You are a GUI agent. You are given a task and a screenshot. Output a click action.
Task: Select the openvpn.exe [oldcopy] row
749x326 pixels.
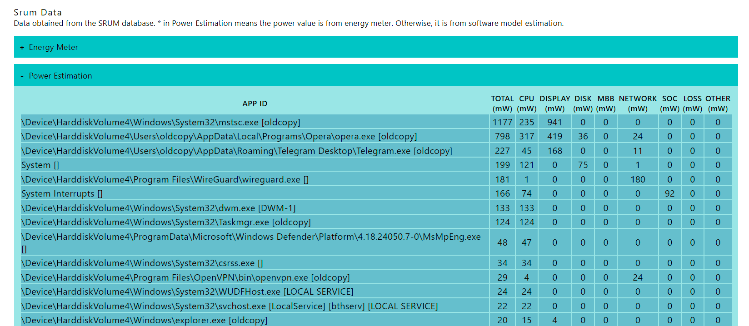tap(376, 277)
